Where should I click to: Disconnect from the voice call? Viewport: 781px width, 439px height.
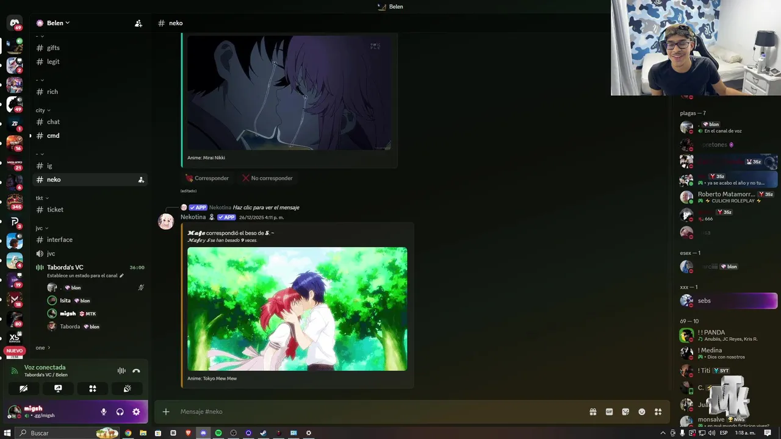pyautogui.click(x=136, y=371)
